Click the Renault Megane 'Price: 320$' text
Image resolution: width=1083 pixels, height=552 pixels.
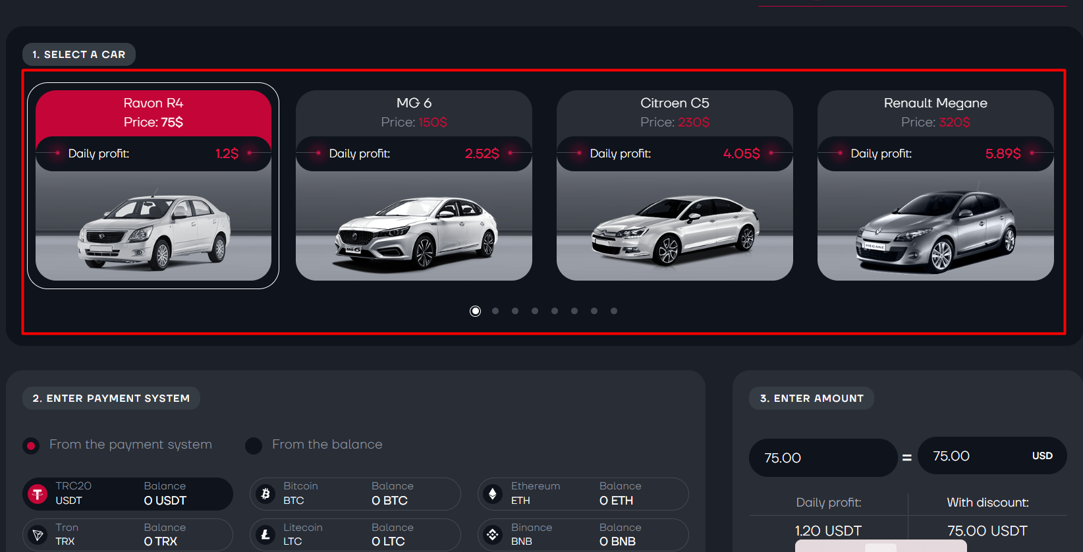(935, 122)
